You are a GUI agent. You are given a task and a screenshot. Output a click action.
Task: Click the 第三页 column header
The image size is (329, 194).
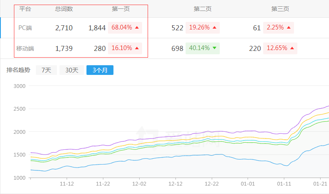pos(280,9)
